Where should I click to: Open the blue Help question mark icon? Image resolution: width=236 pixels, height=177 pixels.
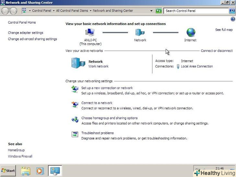tap(233, 19)
